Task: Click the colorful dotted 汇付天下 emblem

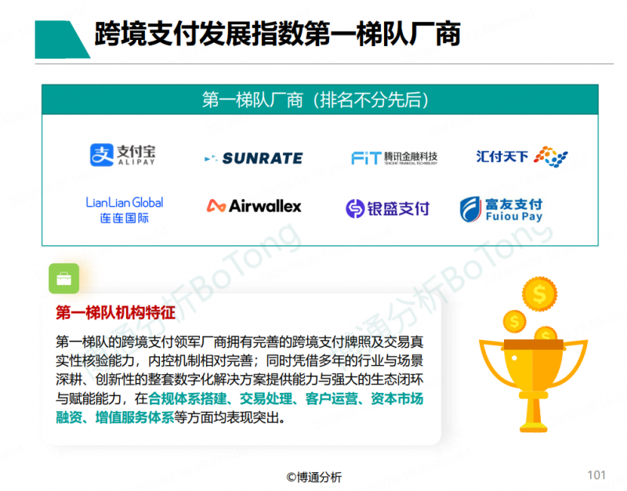Action: (551, 157)
